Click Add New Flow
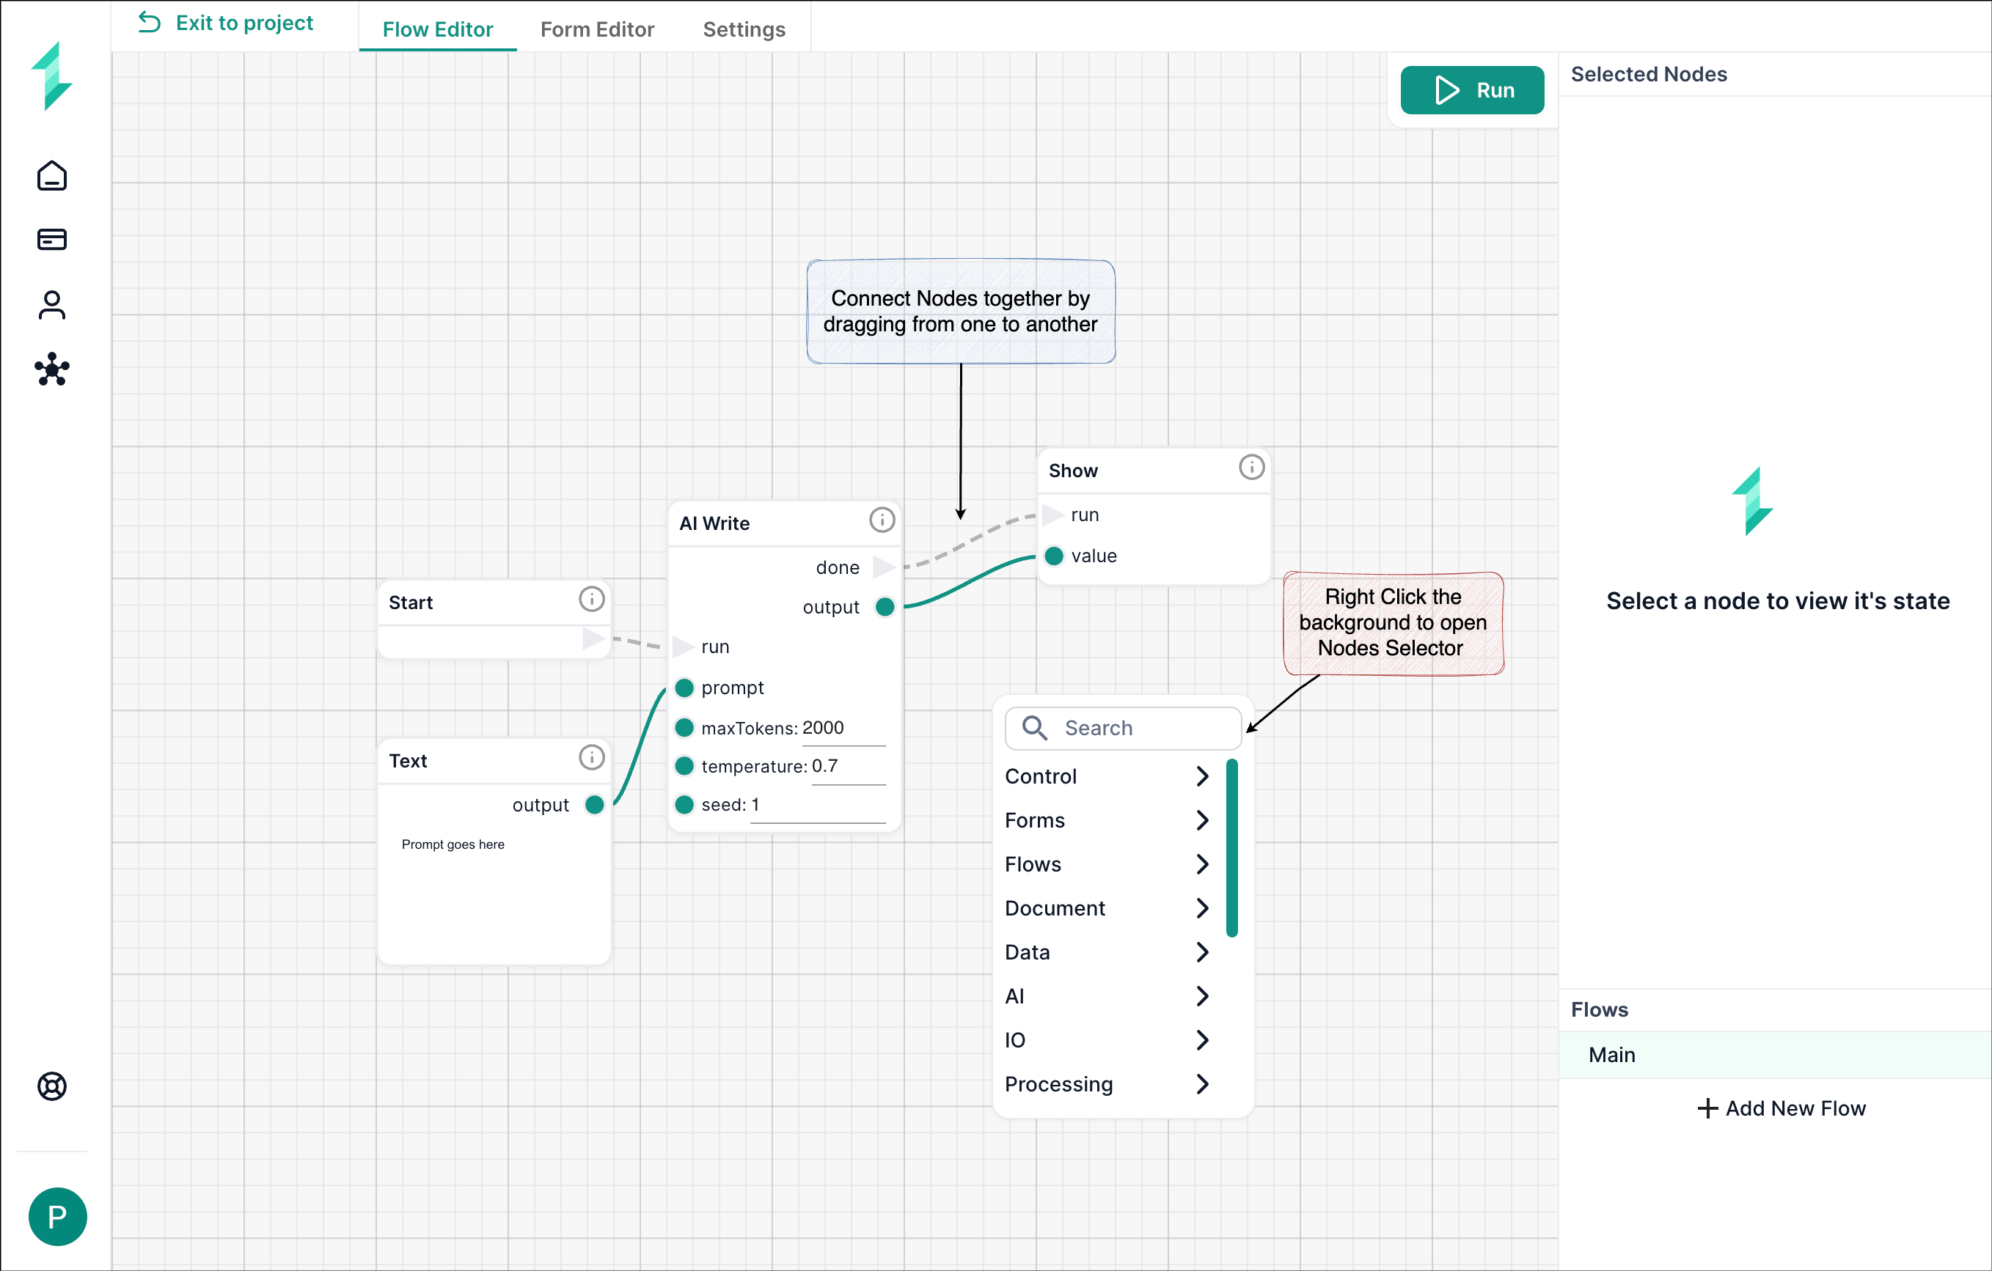 tap(1780, 1108)
